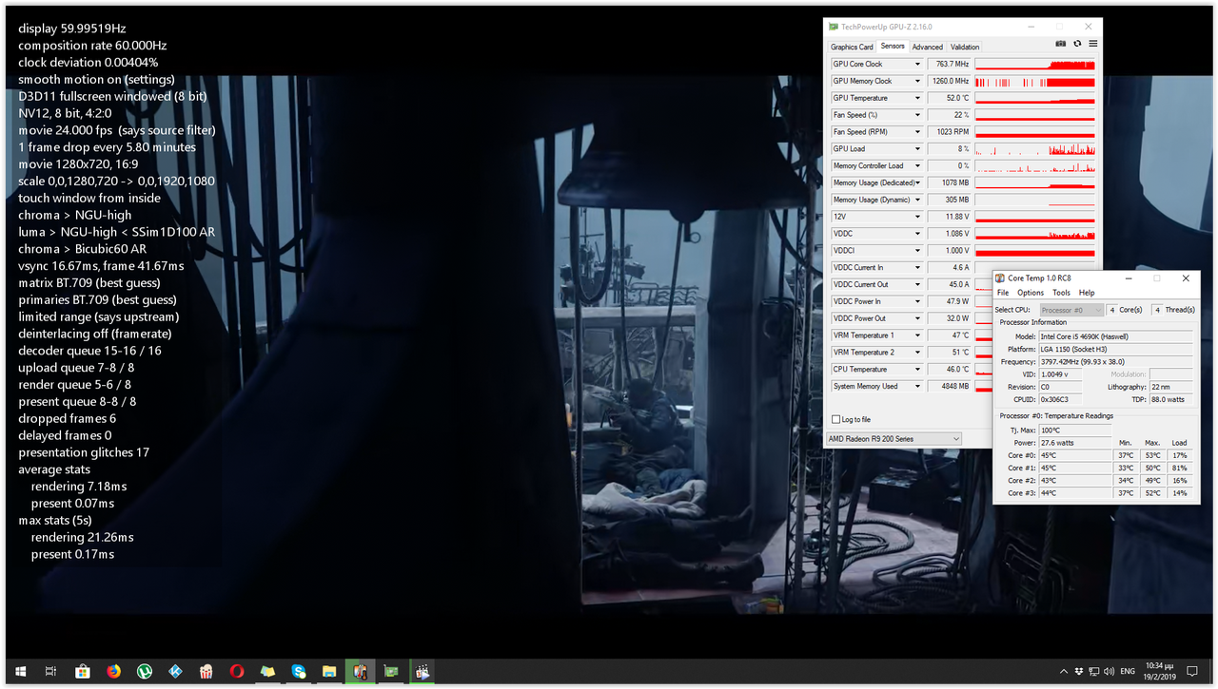Click the GPU-Z screenshot camera icon

click(x=1061, y=44)
